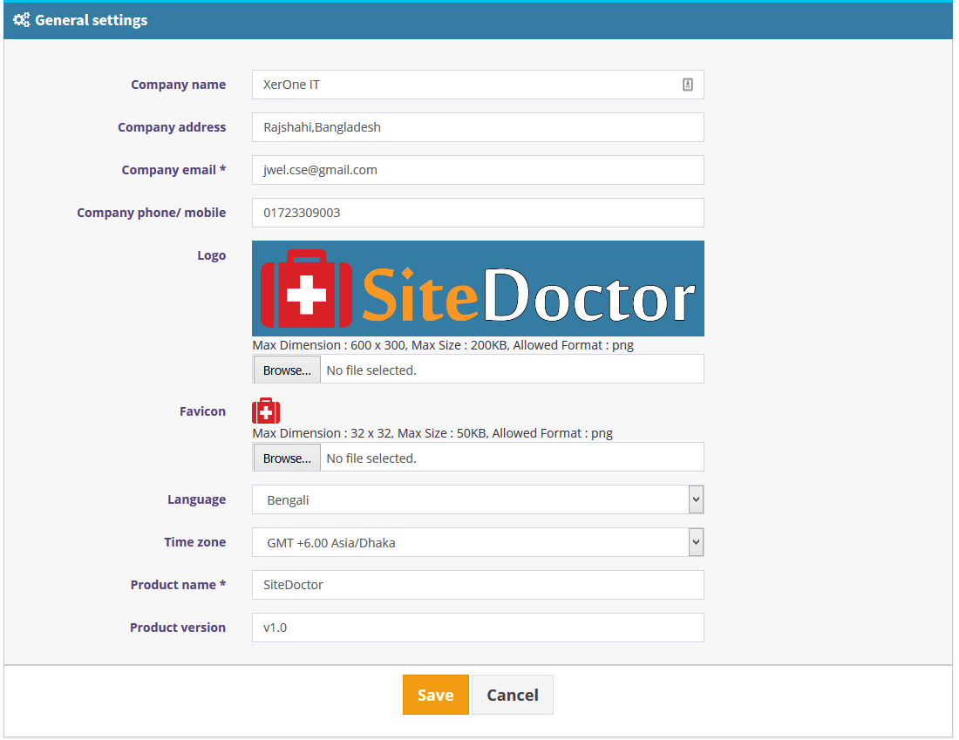
Task: Open the Language dropdown
Action: (478, 499)
